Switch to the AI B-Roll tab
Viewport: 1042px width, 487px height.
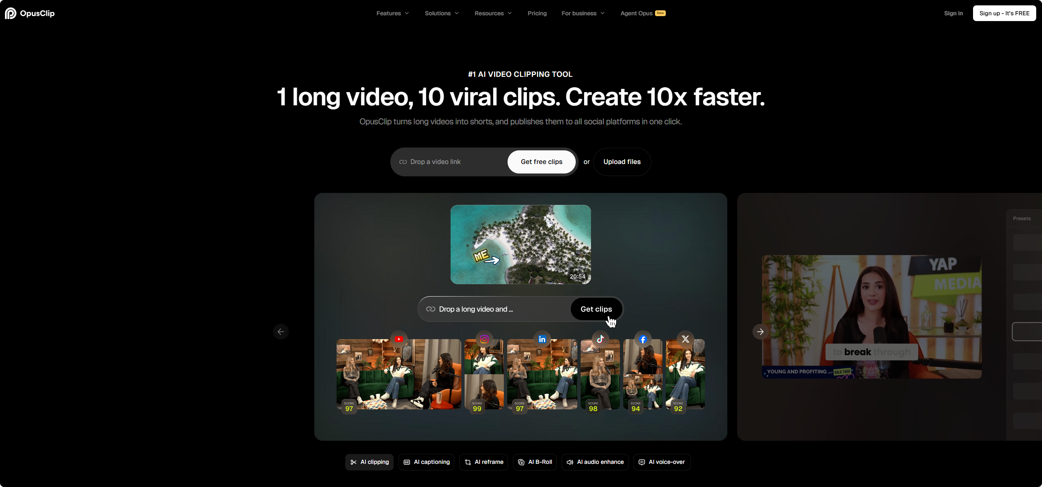pos(535,462)
